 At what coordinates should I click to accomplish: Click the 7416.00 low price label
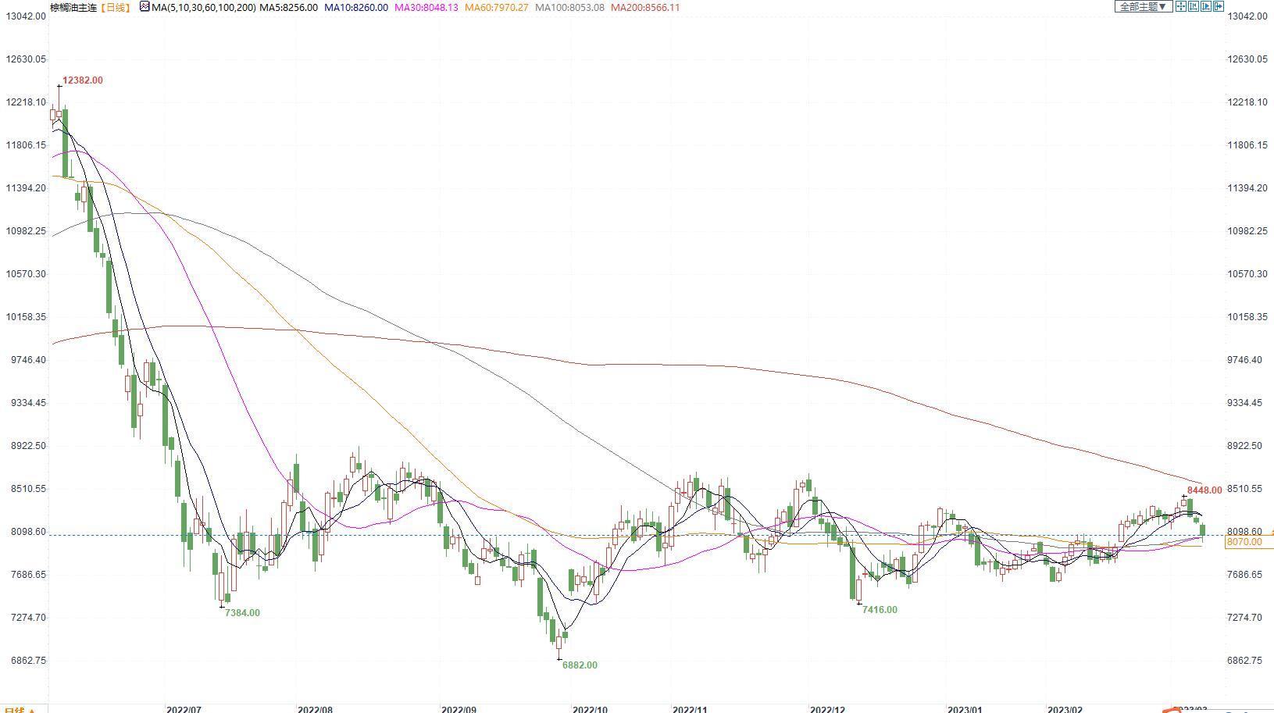[880, 610]
